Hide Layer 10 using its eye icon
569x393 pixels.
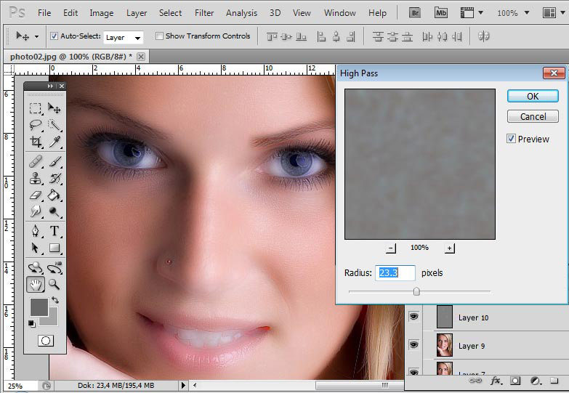(x=414, y=317)
